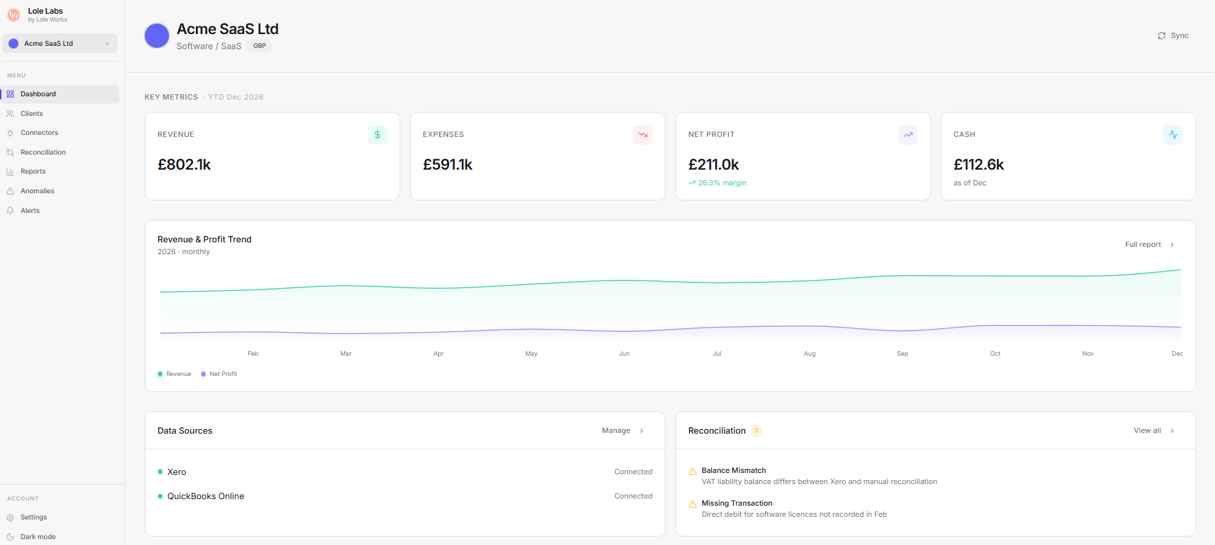Open the Reports menu item
This screenshot has width=1215, height=545.
(x=60, y=172)
